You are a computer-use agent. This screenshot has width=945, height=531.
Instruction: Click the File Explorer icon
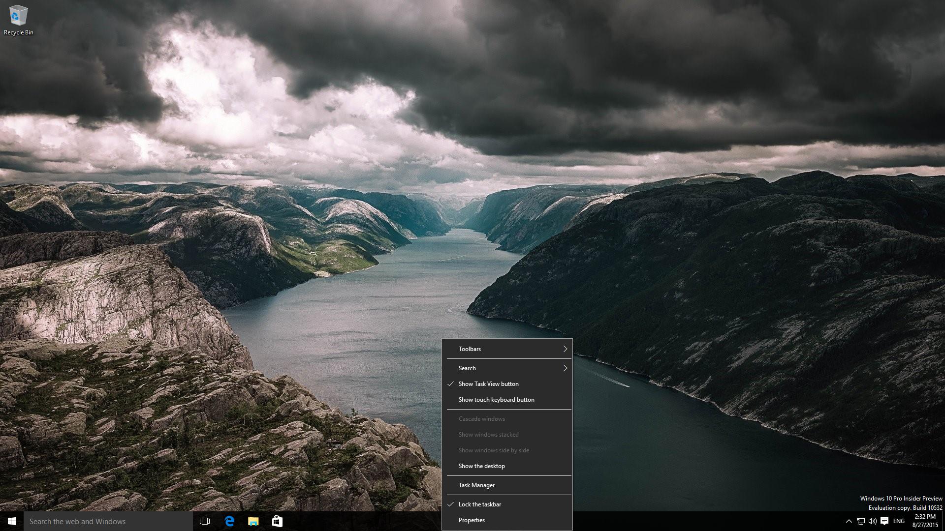point(253,521)
